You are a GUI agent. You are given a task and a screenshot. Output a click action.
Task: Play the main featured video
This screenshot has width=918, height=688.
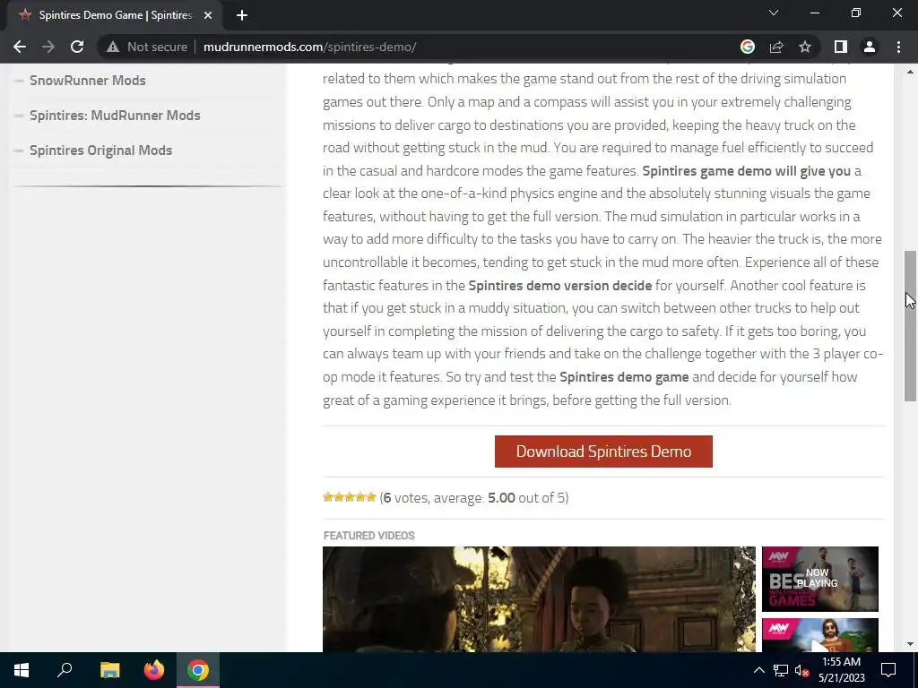click(x=539, y=599)
